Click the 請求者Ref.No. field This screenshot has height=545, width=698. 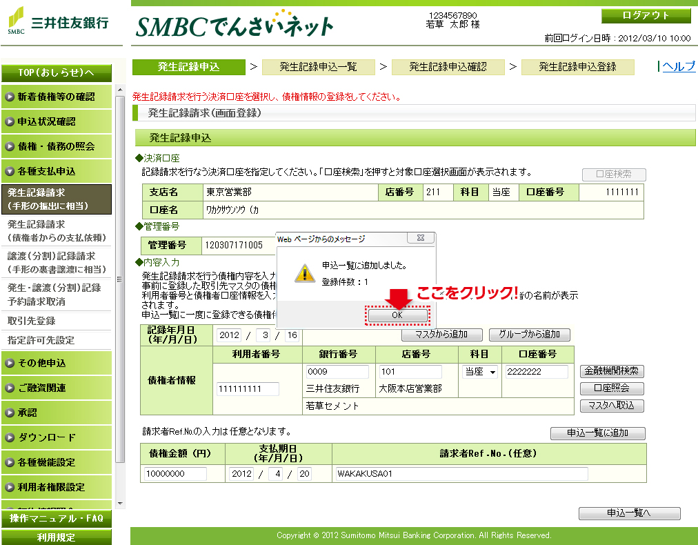point(461,474)
